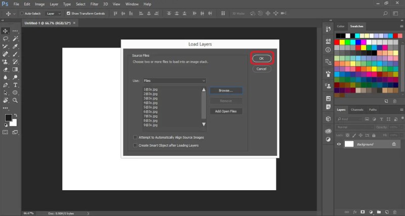Open the Filter menu

click(x=94, y=4)
